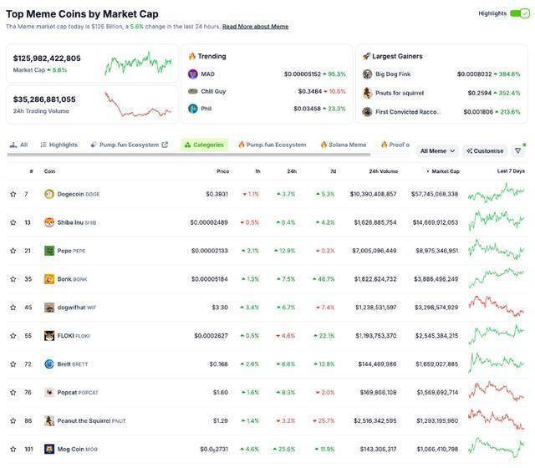Select the Solana Meme tab
Viewport: 535px width, 468px height.
pos(344,145)
